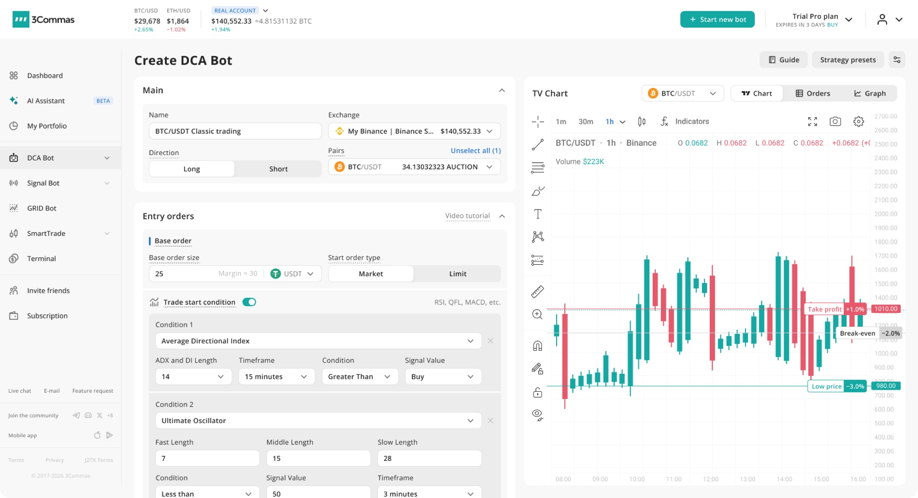This screenshot has width=918, height=498.
Task: Remove Condition 2 with the X icon
Action: [490, 421]
